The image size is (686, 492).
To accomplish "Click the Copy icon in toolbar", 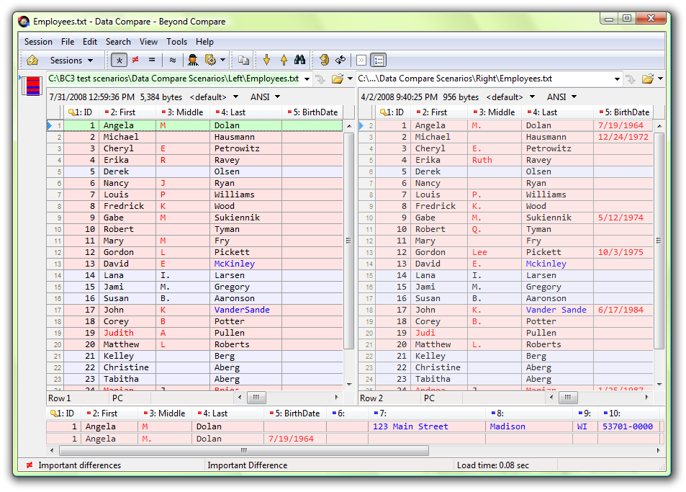I will (243, 60).
